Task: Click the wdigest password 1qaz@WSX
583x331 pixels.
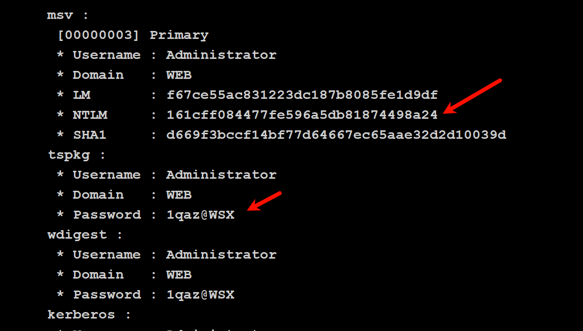Action: (x=200, y=295)
